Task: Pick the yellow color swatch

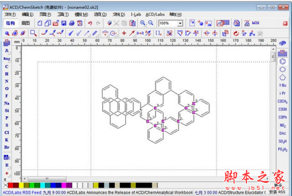Action: pos(21,185)
